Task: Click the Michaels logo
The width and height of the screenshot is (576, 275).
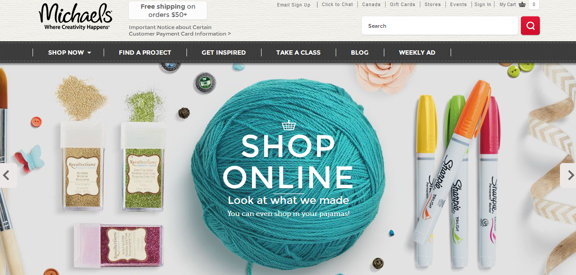Action: [x=75, y=17]
